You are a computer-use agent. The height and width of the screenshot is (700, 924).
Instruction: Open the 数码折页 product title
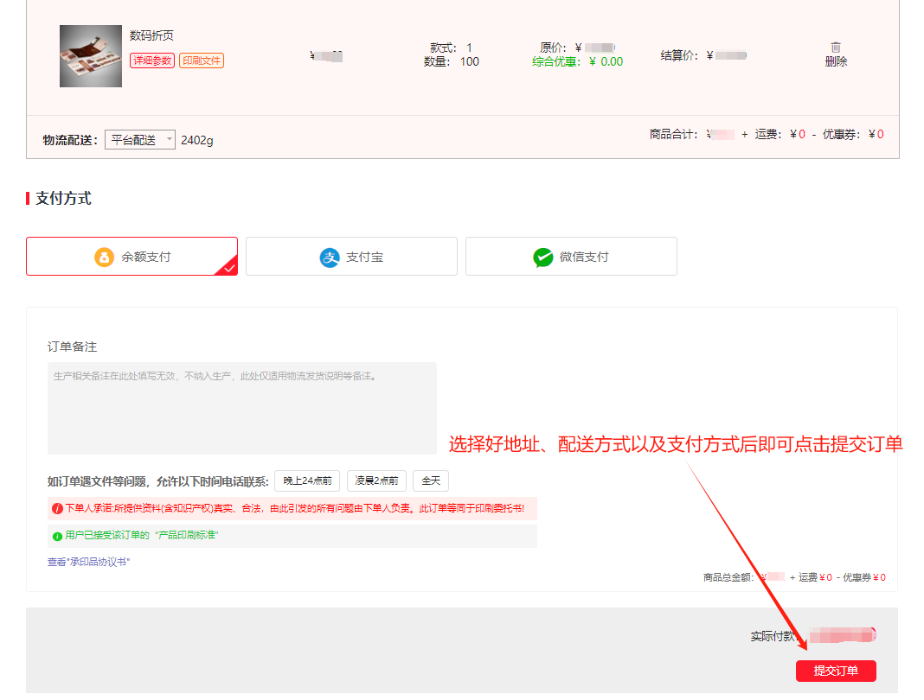pos(151,35)
